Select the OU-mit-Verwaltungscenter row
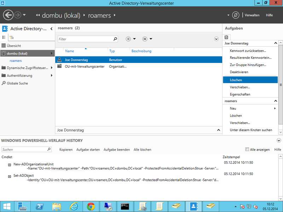This screenshot has width=283, height=212. click(139, 66)
